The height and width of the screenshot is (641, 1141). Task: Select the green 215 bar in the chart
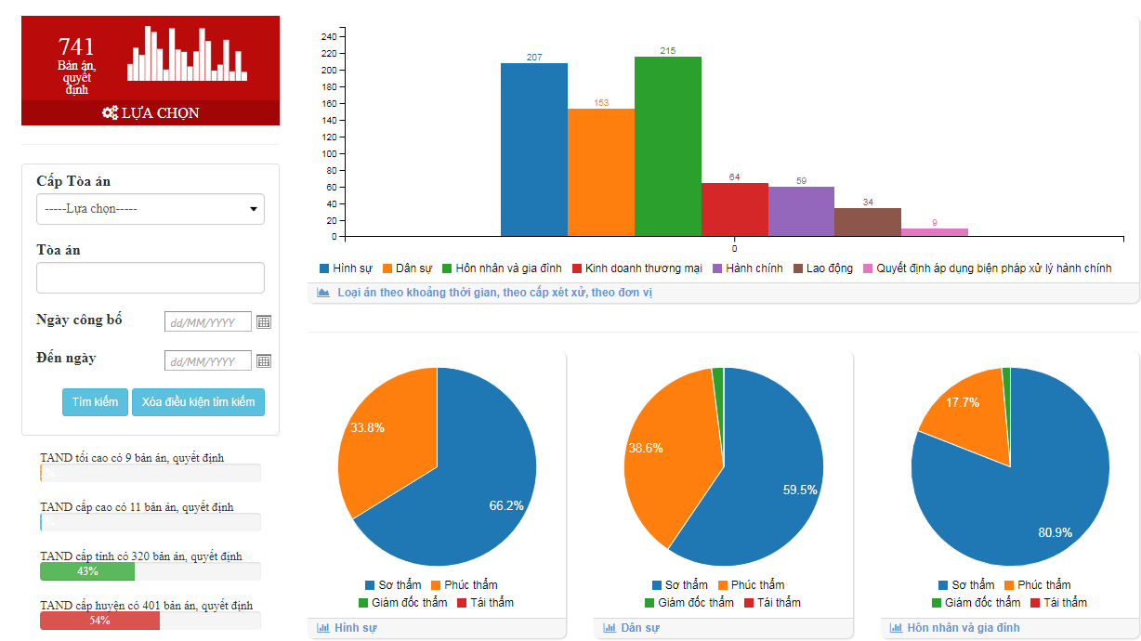pyautogui.click(x=668, y=146)
